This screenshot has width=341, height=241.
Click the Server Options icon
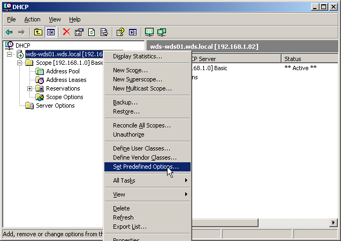pyautogui.click(x=29, y=106)
